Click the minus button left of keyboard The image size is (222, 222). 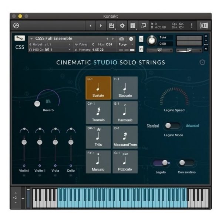pyautogui.click(x=23, y=198)
